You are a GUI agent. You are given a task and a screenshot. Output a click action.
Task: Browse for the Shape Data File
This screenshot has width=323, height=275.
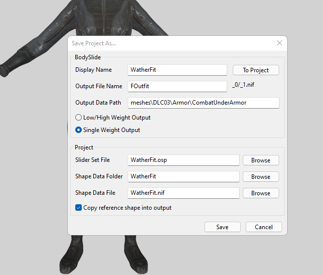261,193
